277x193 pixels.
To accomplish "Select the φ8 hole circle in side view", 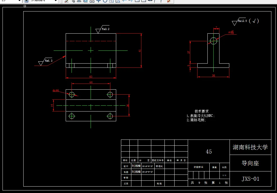I will 213,41.
